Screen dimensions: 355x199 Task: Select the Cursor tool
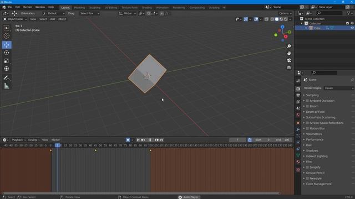[7, 35]
